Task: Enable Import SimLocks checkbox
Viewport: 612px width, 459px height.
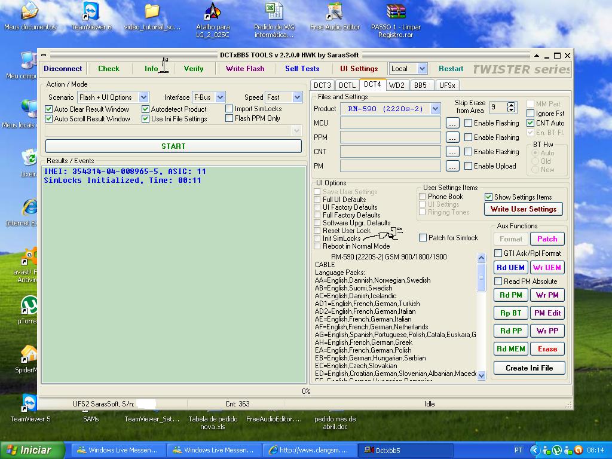Action: coord(229,109)
